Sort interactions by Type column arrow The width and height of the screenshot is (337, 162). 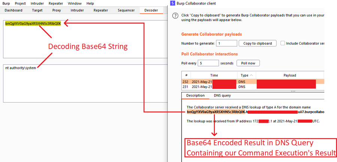(x=251, y=75)
